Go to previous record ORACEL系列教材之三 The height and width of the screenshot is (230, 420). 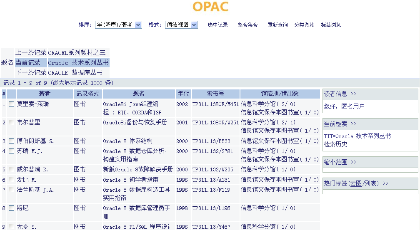77,53
